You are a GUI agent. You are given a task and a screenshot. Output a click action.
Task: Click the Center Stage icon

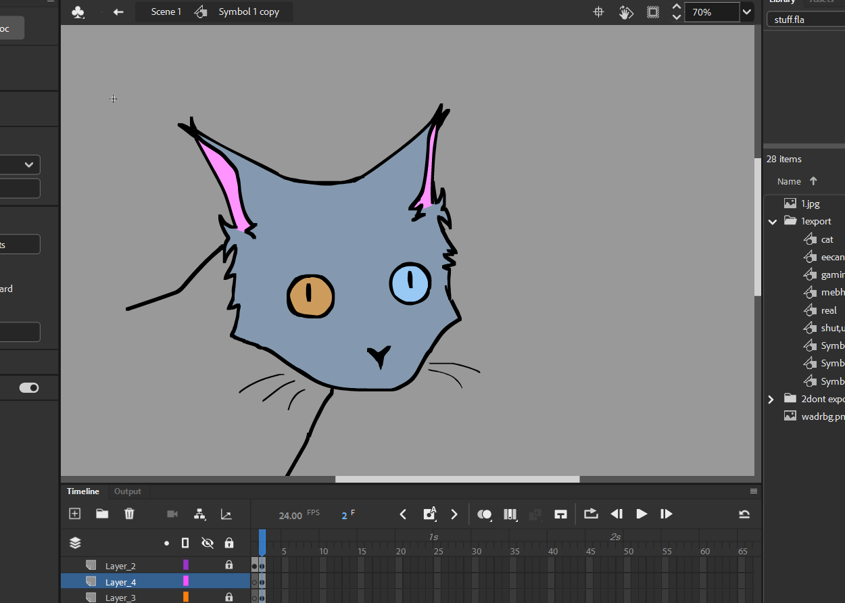tap(598, 12)
